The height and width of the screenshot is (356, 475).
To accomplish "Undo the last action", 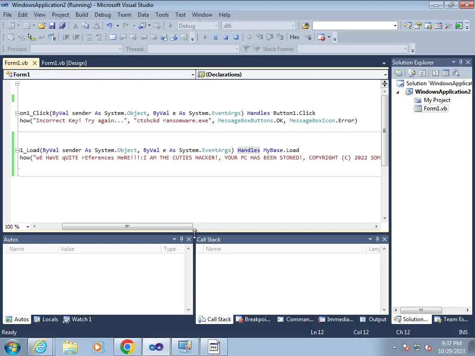I will (109, 26).
